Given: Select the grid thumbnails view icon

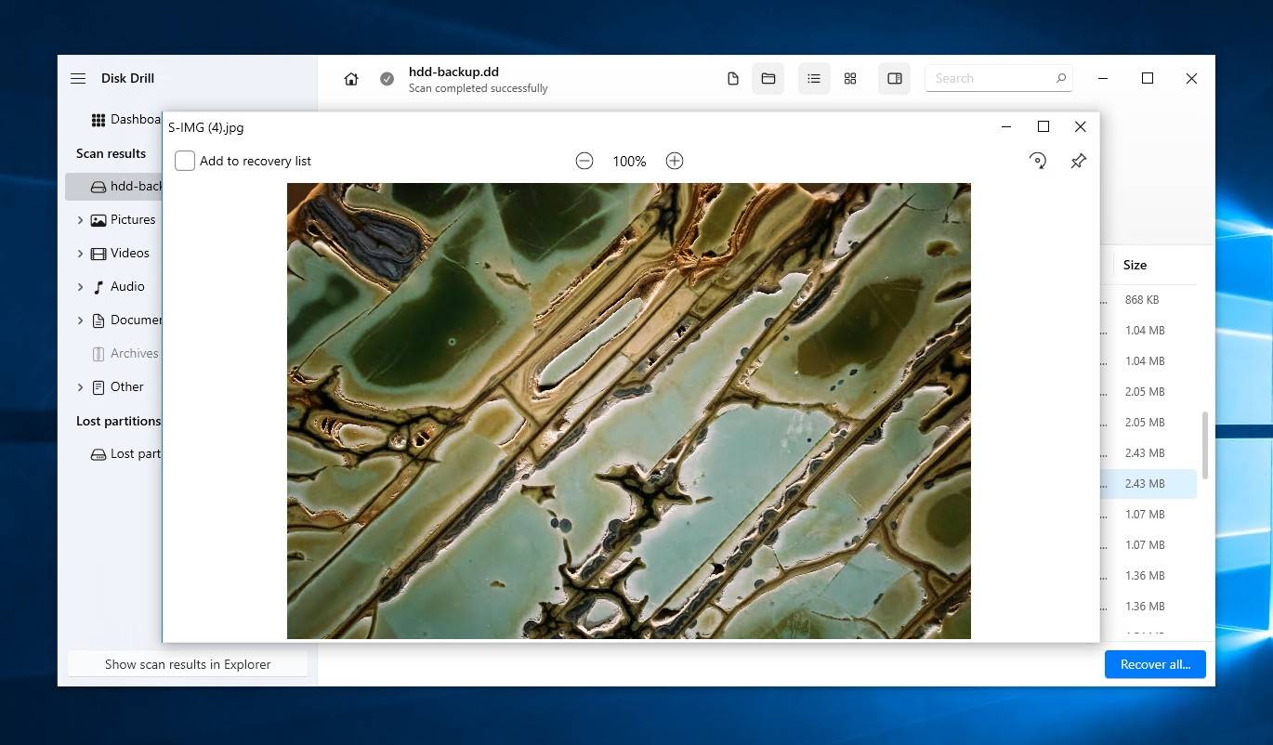Looking at the screenshot, I should click(850, 79).
